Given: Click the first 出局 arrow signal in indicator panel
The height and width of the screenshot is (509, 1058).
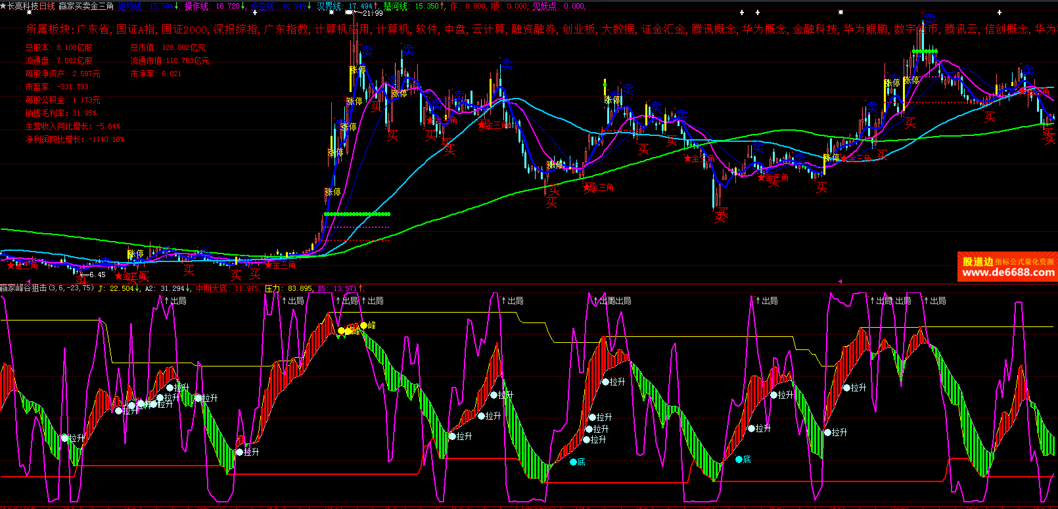Looking at the screenshot, I should click(175, 301).
